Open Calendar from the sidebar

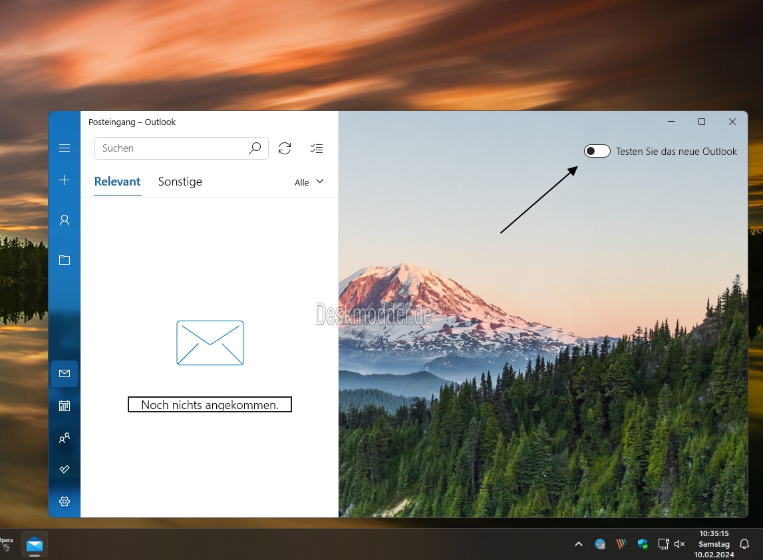point(65,405)
